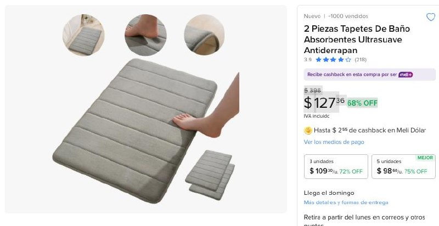Select the first thumbnail showing the full mat

coord(83,35)
